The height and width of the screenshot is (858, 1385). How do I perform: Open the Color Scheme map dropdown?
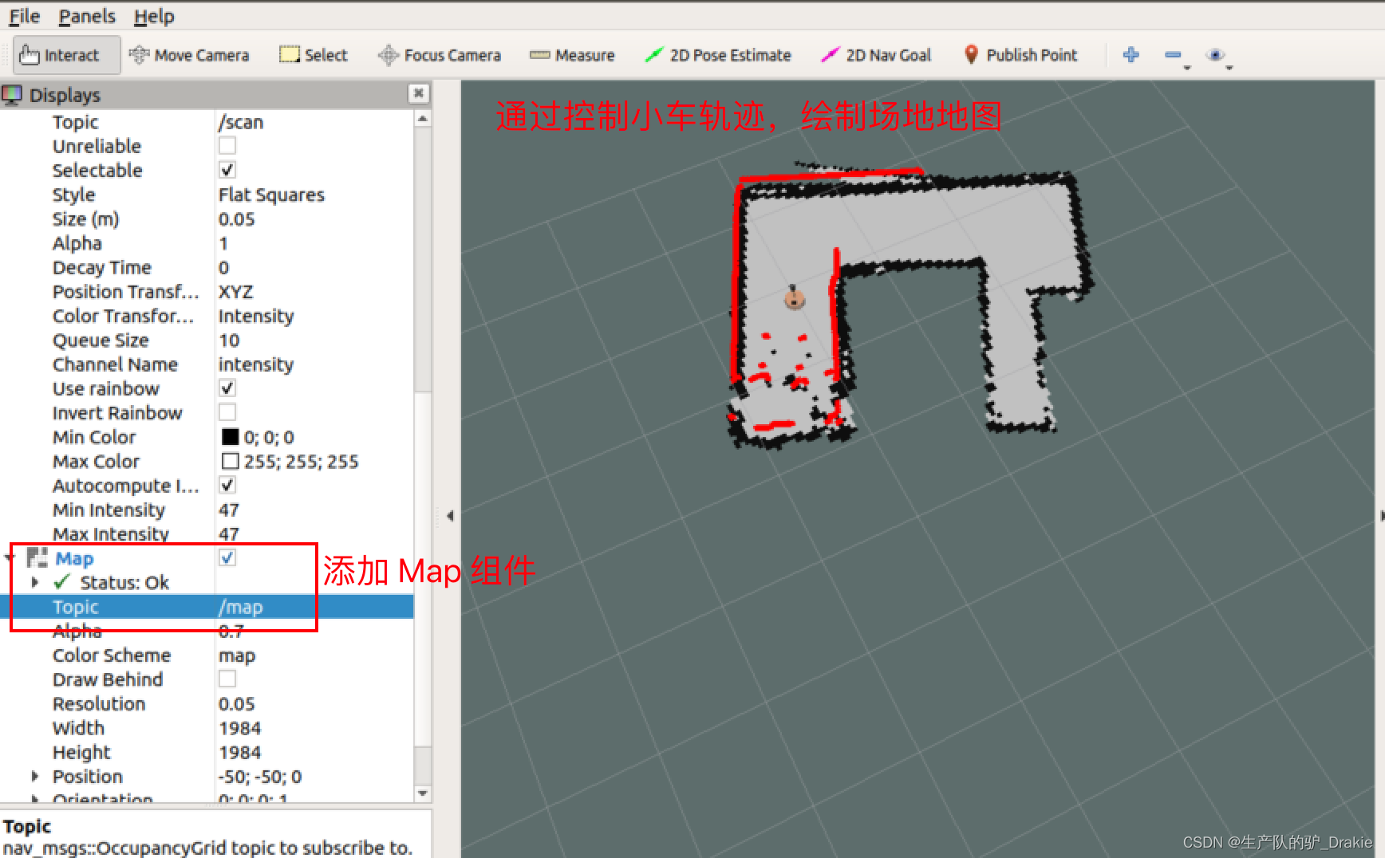(x=314, y=655)
